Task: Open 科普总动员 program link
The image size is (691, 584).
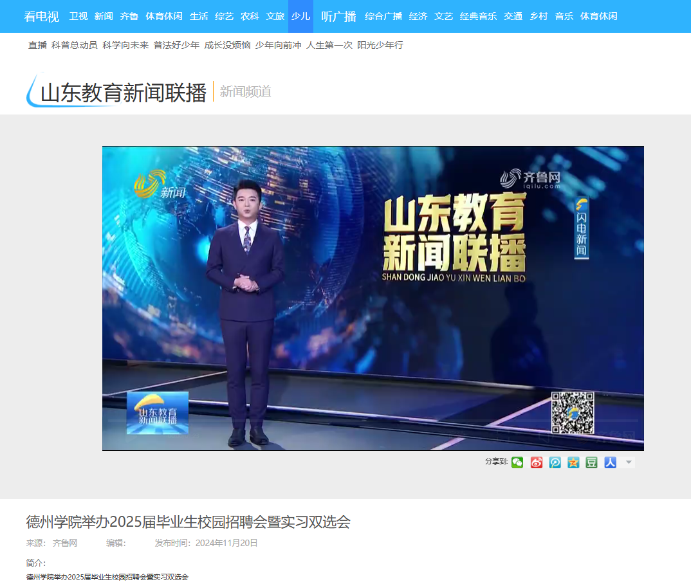Action: coord(74,45)
